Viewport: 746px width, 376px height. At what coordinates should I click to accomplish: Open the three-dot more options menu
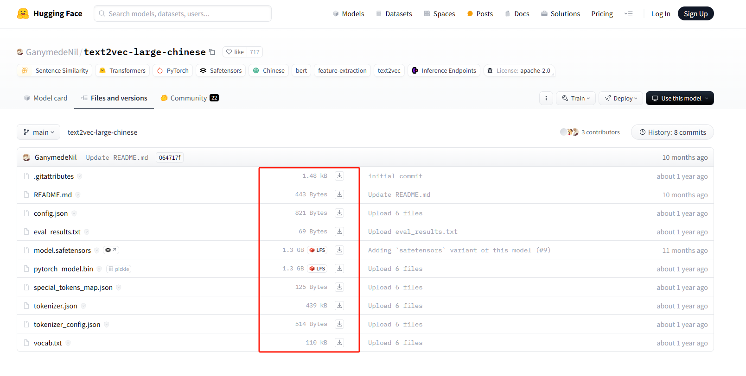coord(546,98)
